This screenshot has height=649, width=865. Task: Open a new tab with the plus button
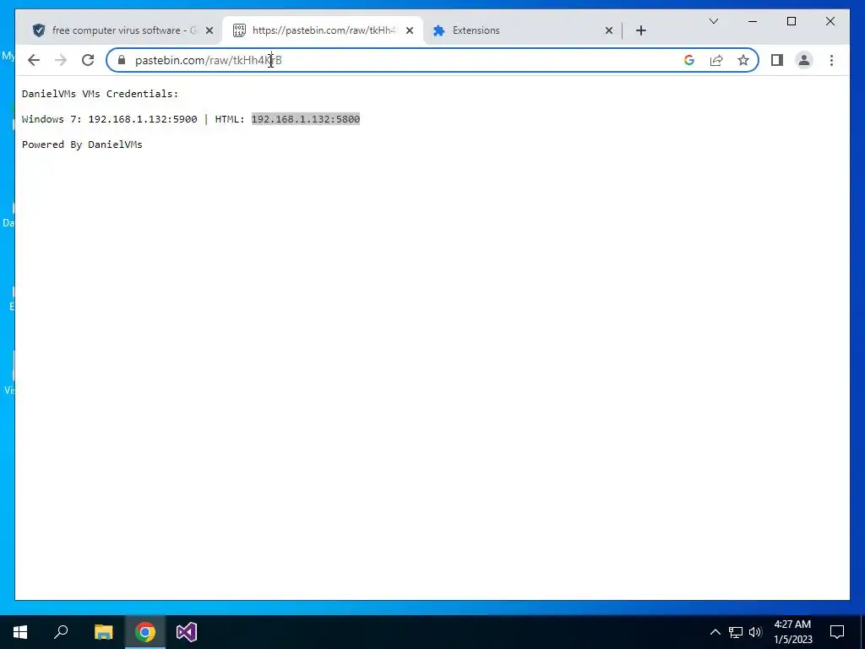click(x=640, y=30)
